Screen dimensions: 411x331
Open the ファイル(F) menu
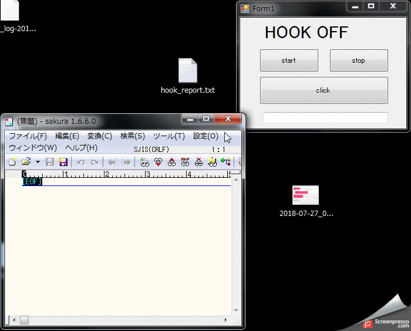[x=28, y=136]
